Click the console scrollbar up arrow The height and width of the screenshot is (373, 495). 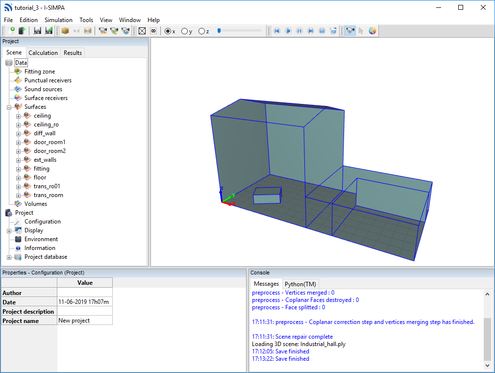(487, 294)
